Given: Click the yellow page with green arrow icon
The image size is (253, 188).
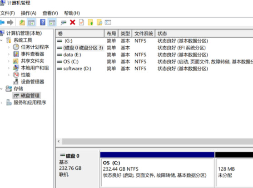Looking at the screenshot, I should [x=90, y=22].
